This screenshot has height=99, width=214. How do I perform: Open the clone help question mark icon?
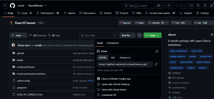(157, 51)
